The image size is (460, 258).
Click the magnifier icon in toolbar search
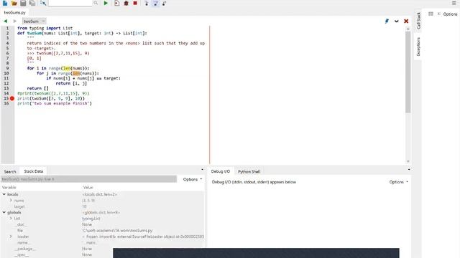tap(96, 3)
